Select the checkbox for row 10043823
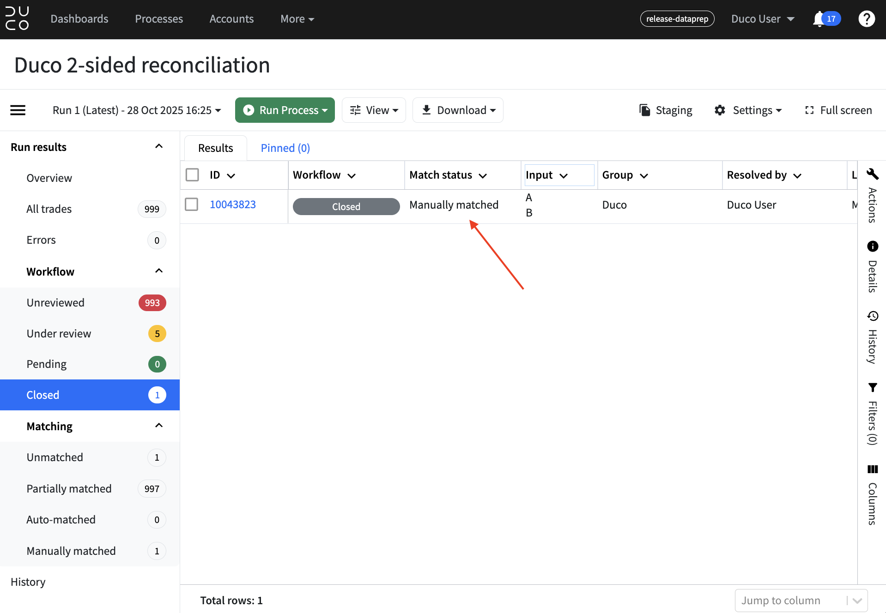The image size is (886, 613). point(192,204)
